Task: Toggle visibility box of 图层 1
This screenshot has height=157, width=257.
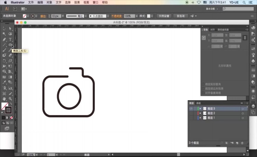Action: 191,118
